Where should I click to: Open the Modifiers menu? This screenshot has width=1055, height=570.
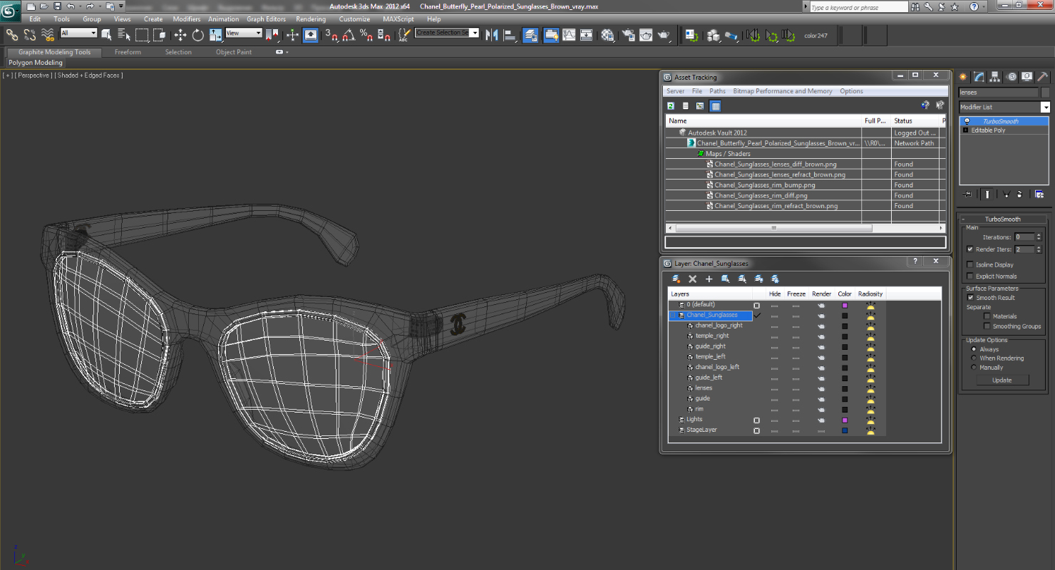187,19
